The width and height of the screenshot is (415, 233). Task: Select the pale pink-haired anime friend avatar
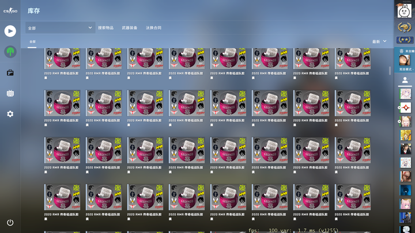coord(405,94)
